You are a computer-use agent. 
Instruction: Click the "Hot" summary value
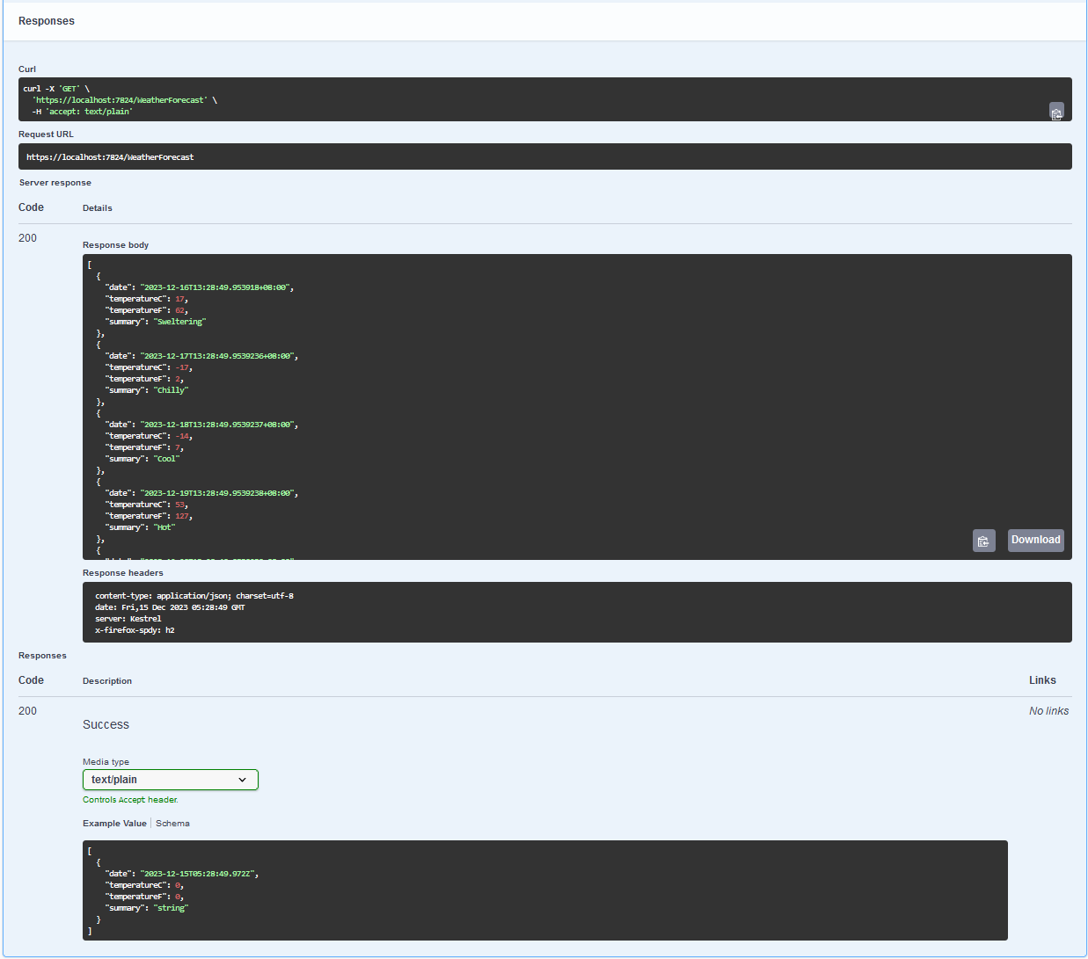[x=164, y=527]
